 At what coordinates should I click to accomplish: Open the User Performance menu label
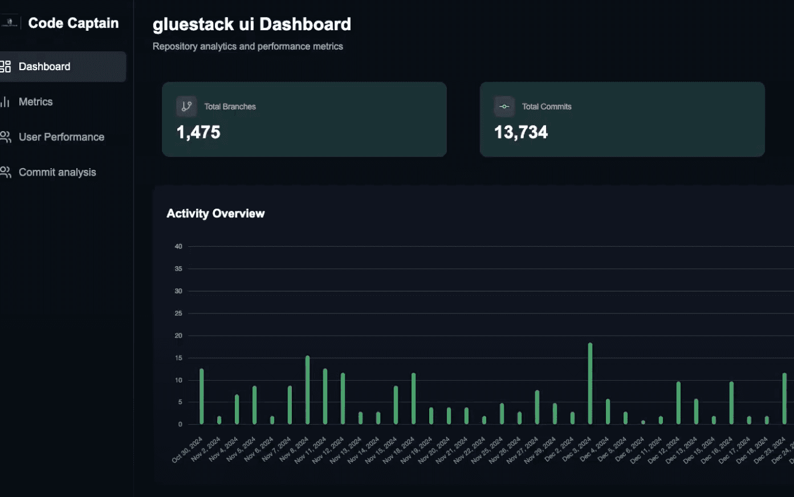[x=62, y=137]
